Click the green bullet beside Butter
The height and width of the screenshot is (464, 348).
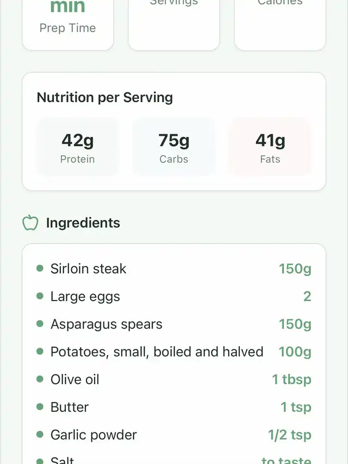tap(40, 407)
